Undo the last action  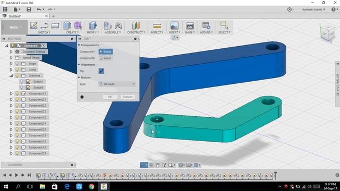click(x=39, y=10)
